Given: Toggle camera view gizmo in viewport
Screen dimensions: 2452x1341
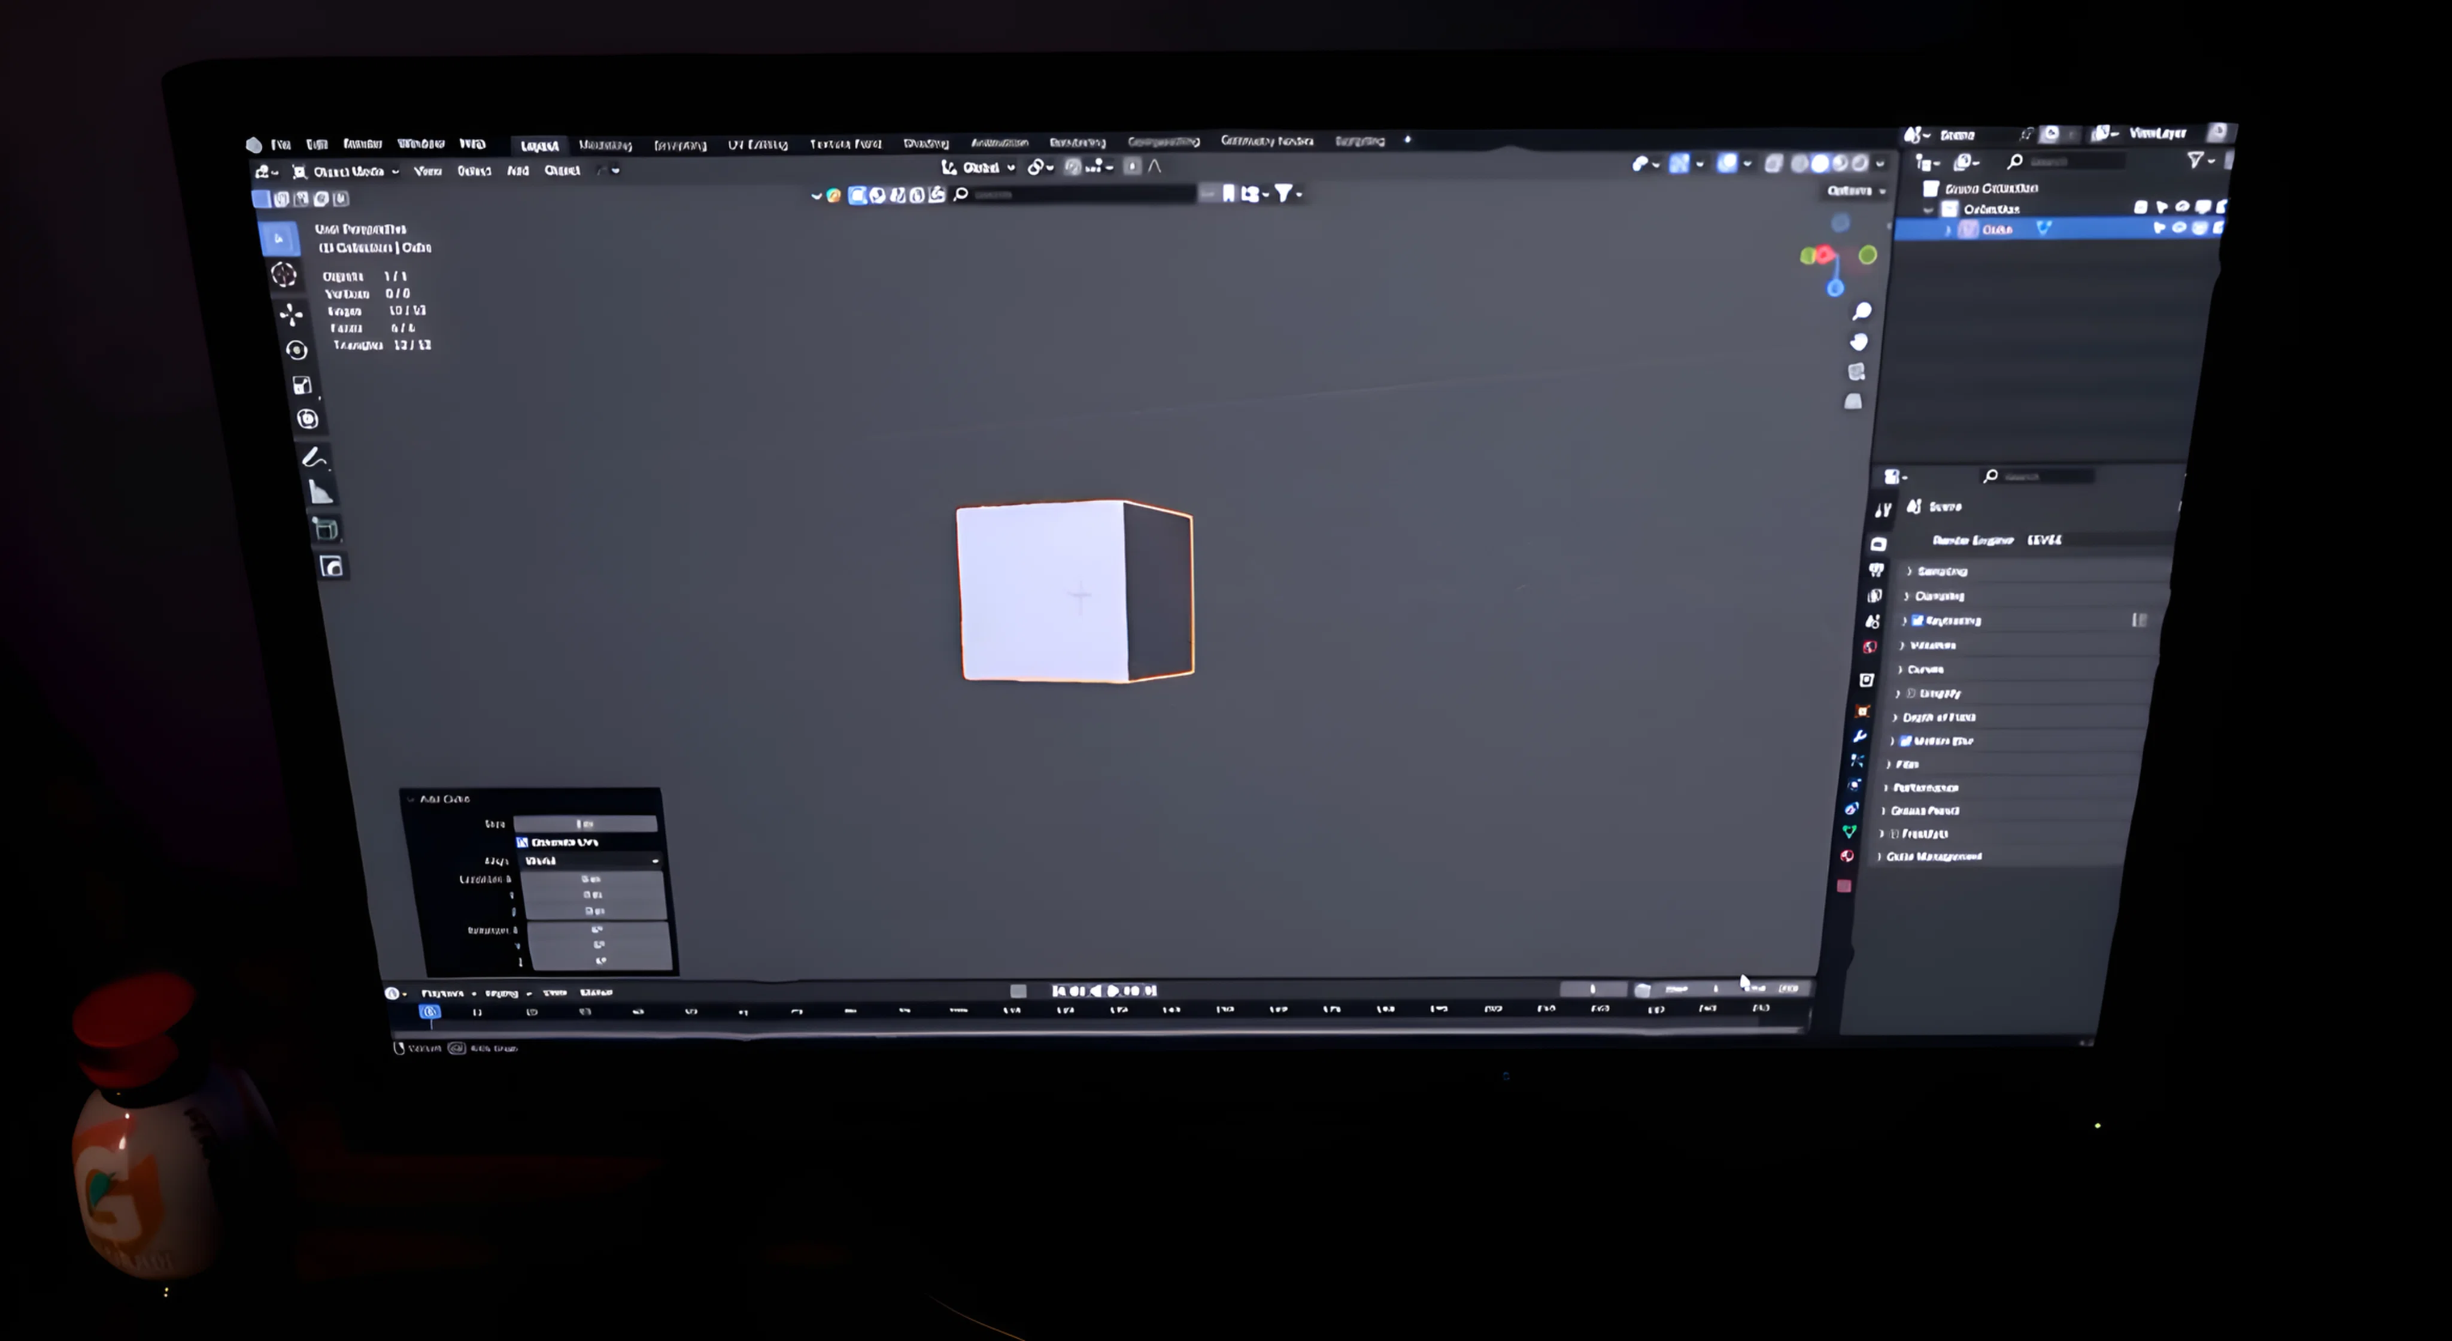Looking at the screenshot, I should (x=1856, y=371).
